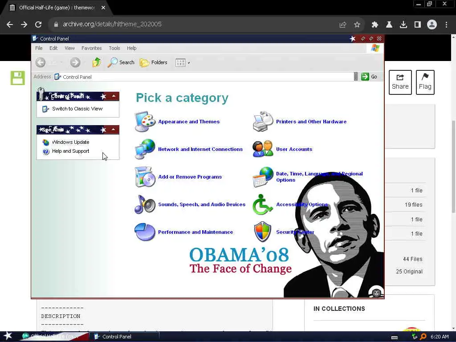
Task: Reload the archive.org page
Action: tap(38, 24)
